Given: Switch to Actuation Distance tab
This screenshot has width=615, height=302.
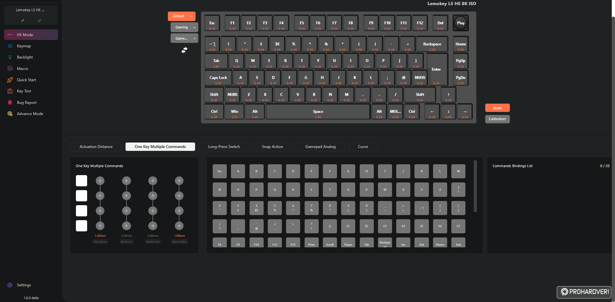Looking at the screenshot, I should (96, 147).
